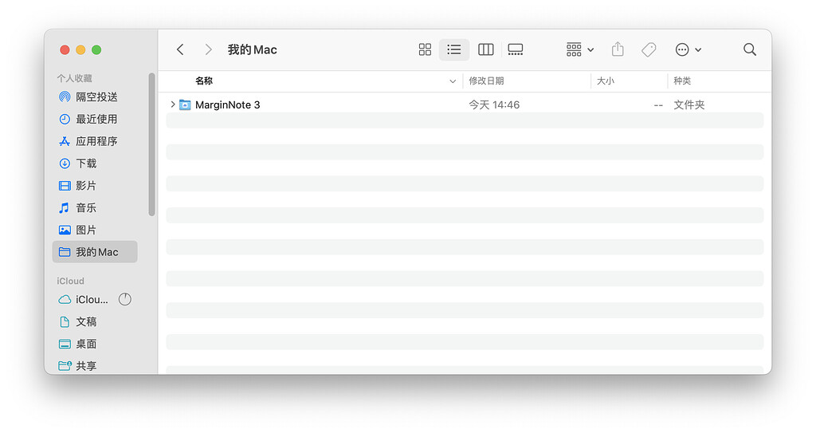
Task: Select the MarginNote 3 folder icon
Action: 185,104
